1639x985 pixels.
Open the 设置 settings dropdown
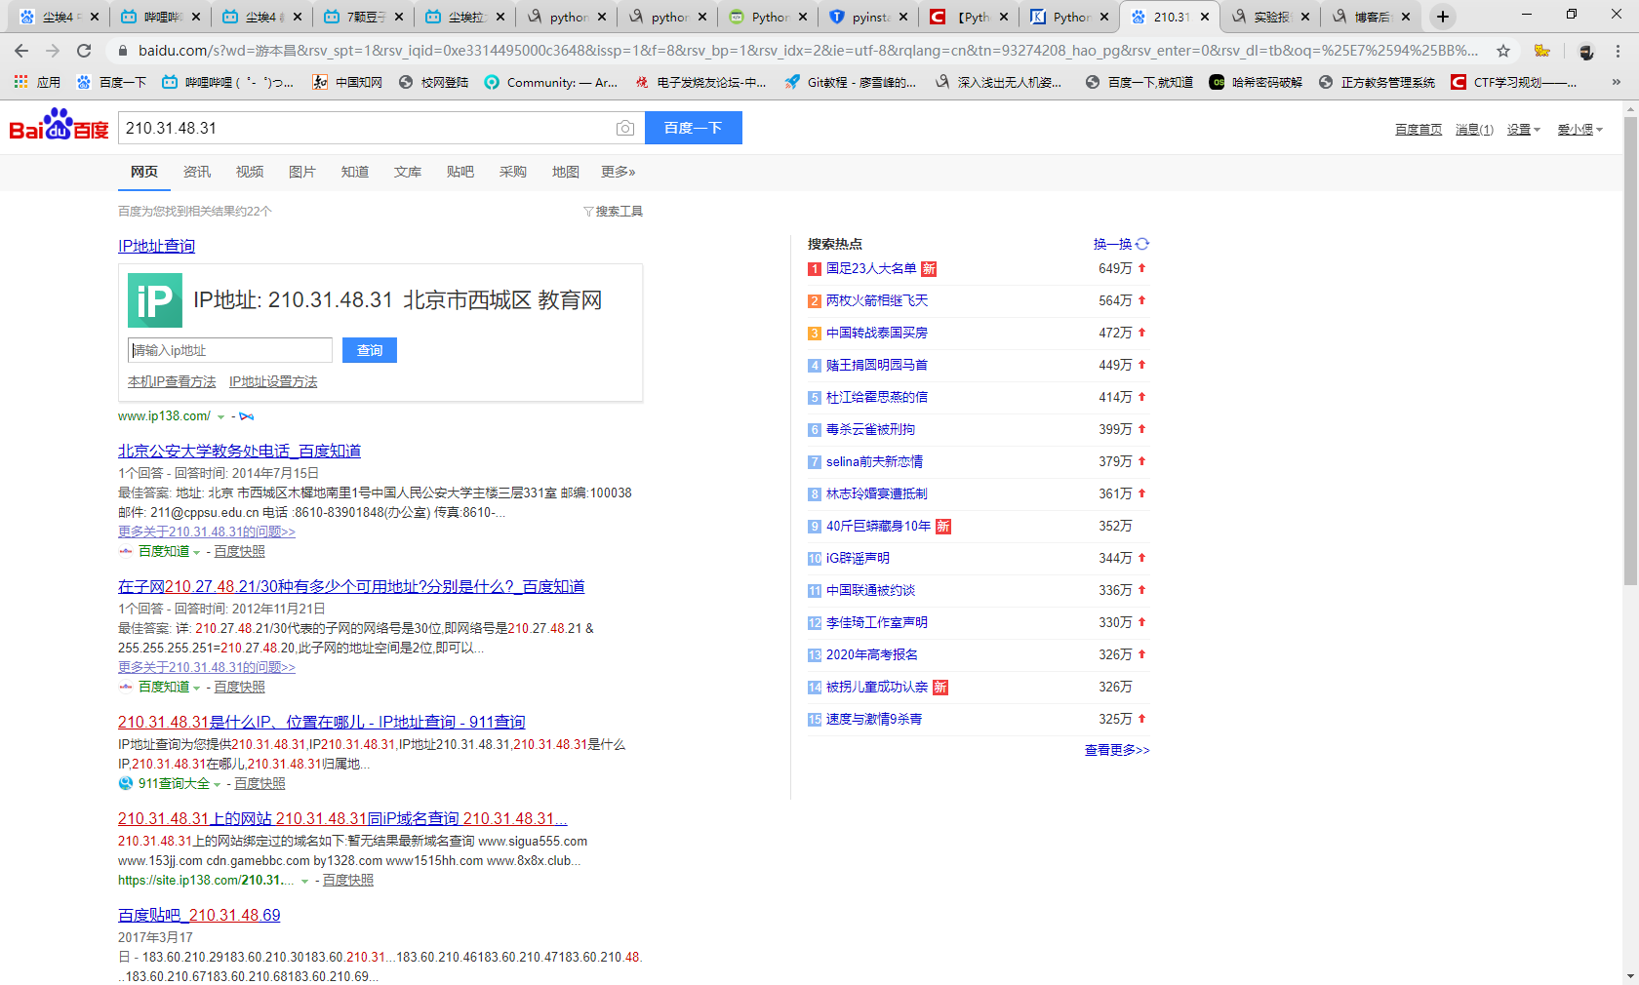pos(1523,130)
